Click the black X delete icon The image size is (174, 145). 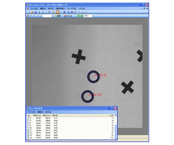[49, 12]
